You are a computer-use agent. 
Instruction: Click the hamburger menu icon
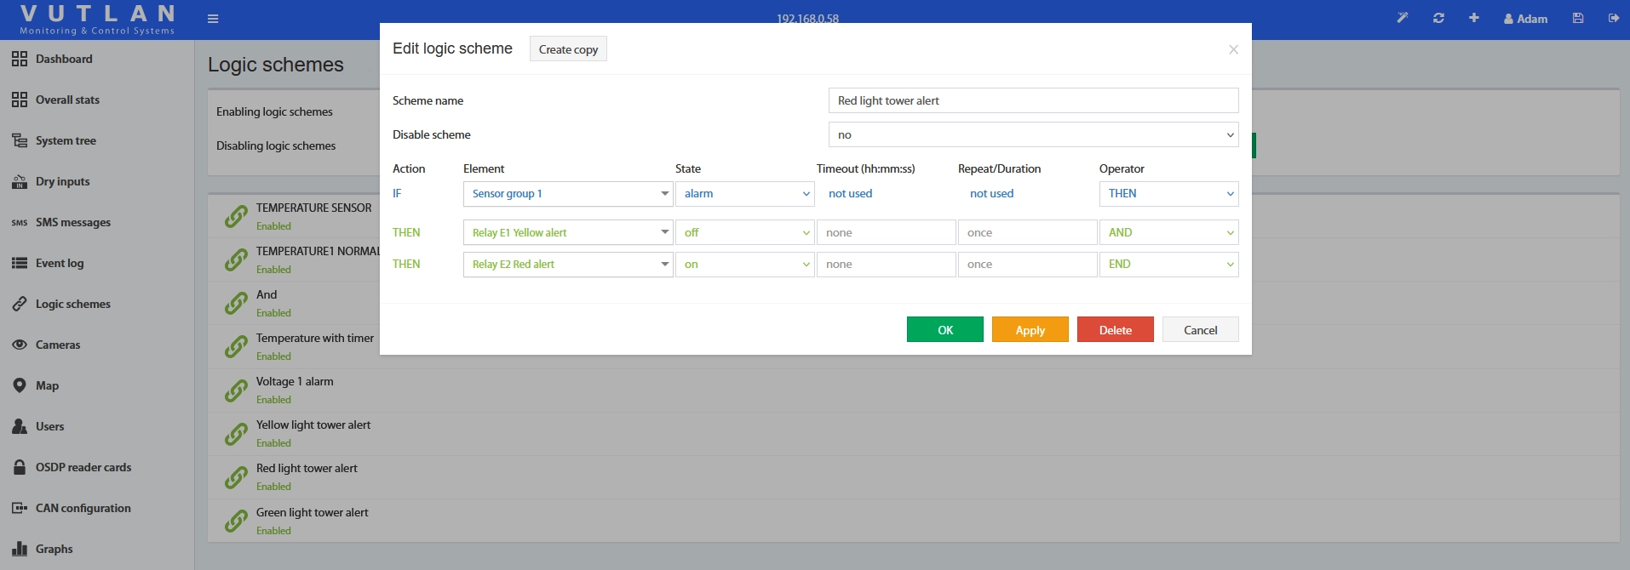(x=213, y=19)
